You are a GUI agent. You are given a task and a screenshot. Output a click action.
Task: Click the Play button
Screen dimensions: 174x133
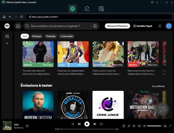click(x=87, y=124)
